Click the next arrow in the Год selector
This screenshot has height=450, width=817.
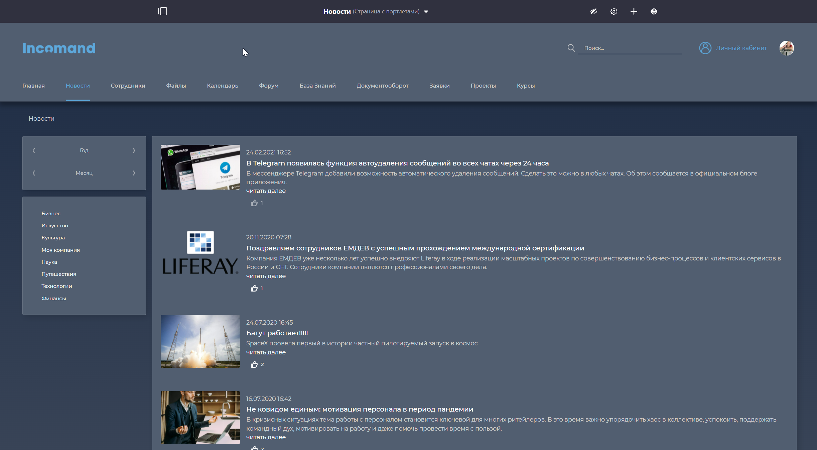(134, 150)
